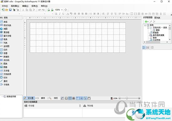Viewport: 172px width, 121px height.
Task: Select the 列表 (List) toolbox control
Action: point(4,43)
